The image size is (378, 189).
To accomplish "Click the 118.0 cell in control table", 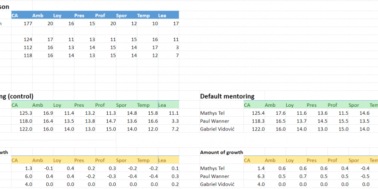I will pyautogui.click(x=24, y=121).
